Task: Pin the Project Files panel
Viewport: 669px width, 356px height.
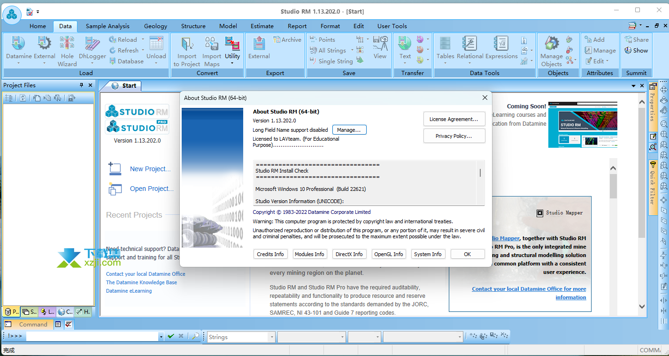Action: (x=81, y=85)
